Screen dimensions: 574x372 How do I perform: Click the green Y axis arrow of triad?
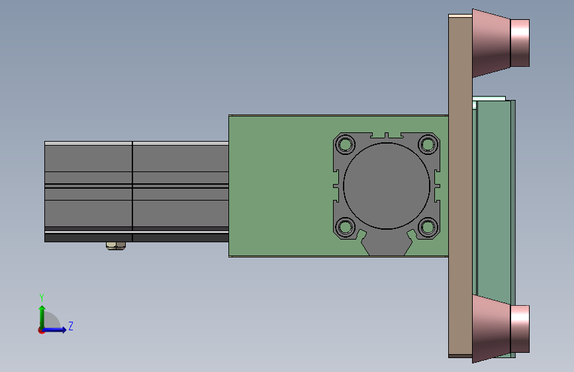[42, 316]
